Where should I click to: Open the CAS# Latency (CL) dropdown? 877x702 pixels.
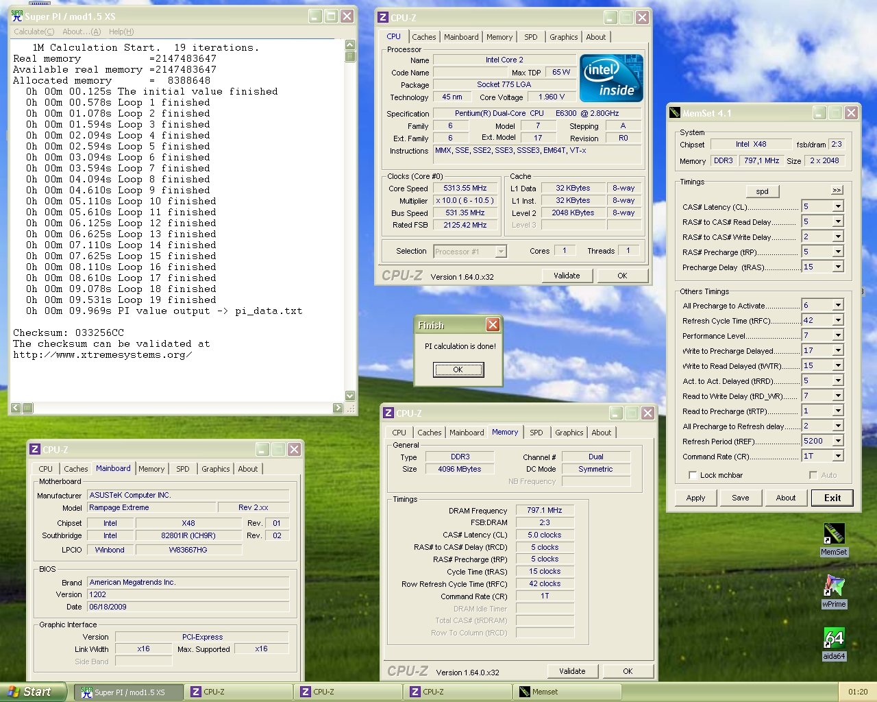[x=837, y=206]
